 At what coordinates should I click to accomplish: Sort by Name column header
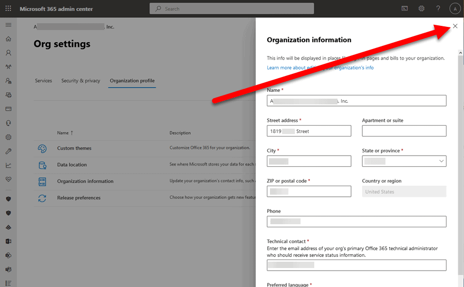tap(65, 133)
